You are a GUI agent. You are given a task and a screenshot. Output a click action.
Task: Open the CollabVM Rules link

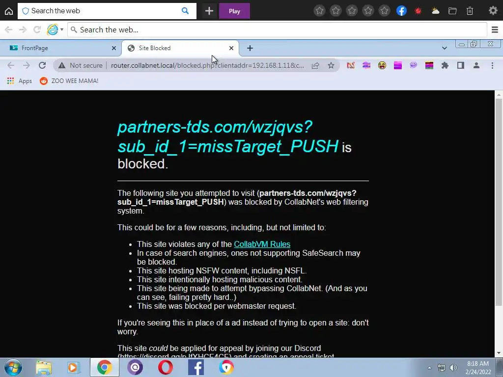tap(262, 244)
